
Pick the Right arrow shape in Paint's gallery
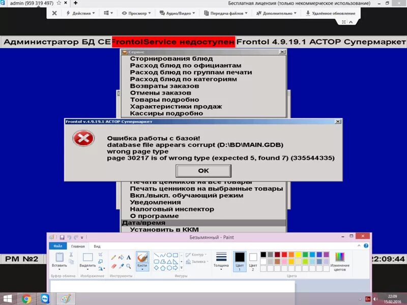[176, 268]
